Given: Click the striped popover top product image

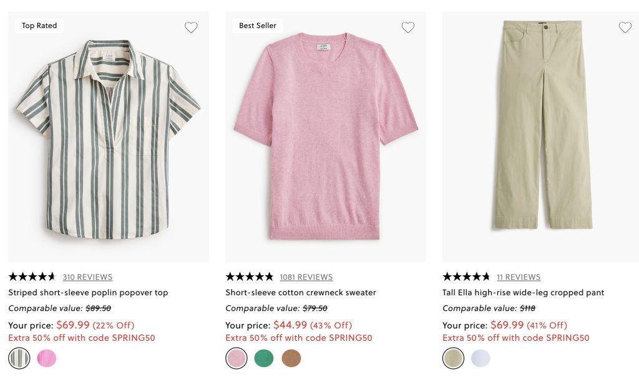Looking at the screenshot, I should click(108, 140).
